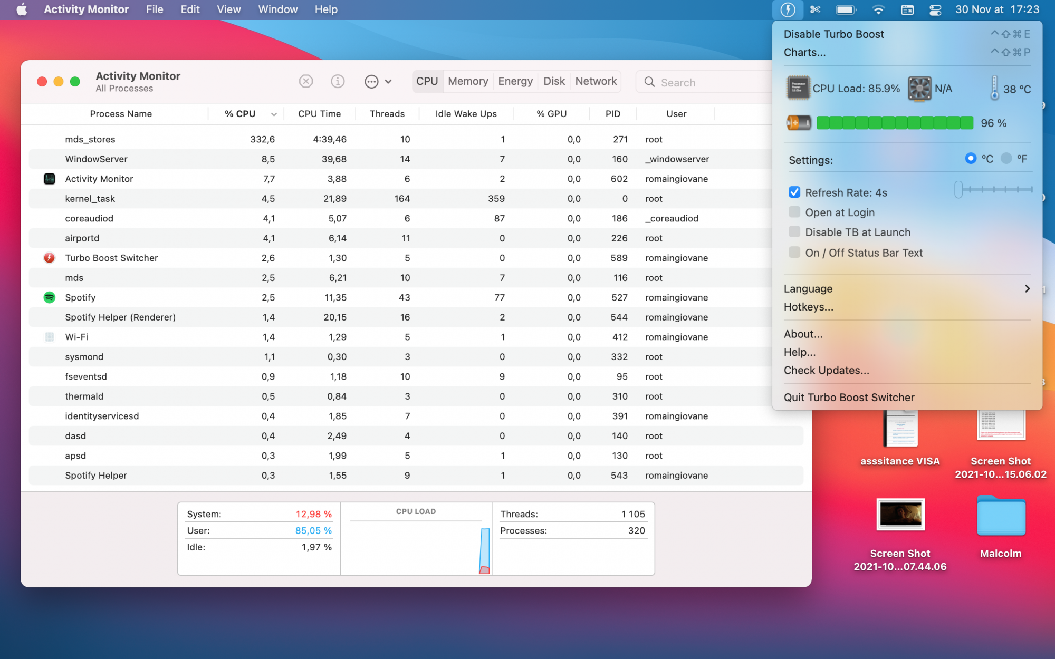Click the scissors icon in menu bar
This screenshot has width=1055, height=659.
click(x=816, y=9)
